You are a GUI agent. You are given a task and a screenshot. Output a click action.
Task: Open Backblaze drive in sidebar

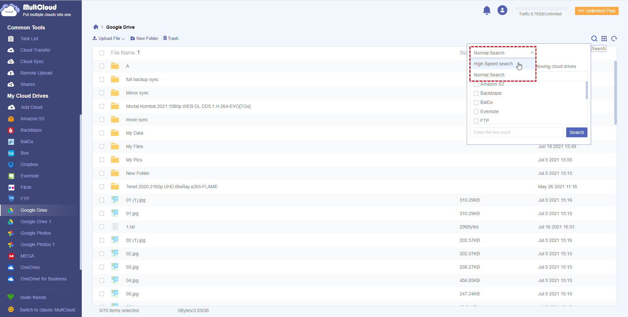coord(31,130)
